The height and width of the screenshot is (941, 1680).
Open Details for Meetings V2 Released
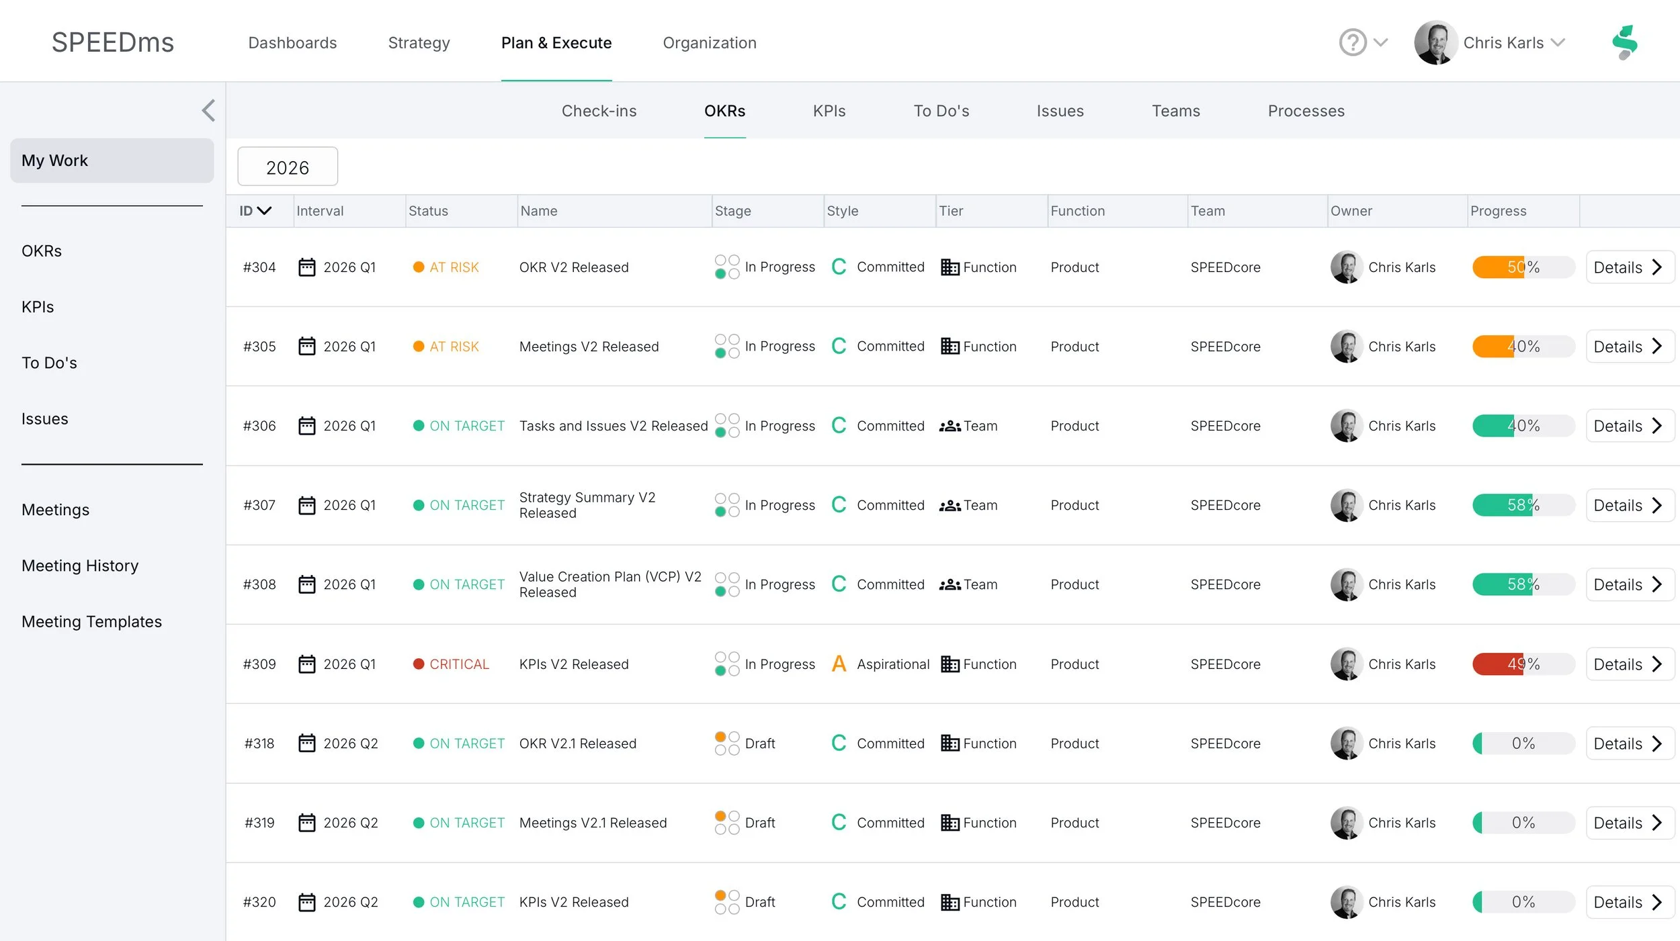[1629, 347]
